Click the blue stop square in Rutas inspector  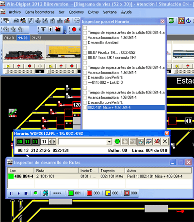coord(26,193)
